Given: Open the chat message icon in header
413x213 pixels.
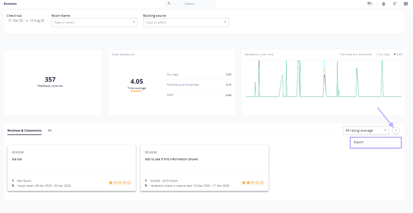Looking at the screenshot, I should [406, 4].
